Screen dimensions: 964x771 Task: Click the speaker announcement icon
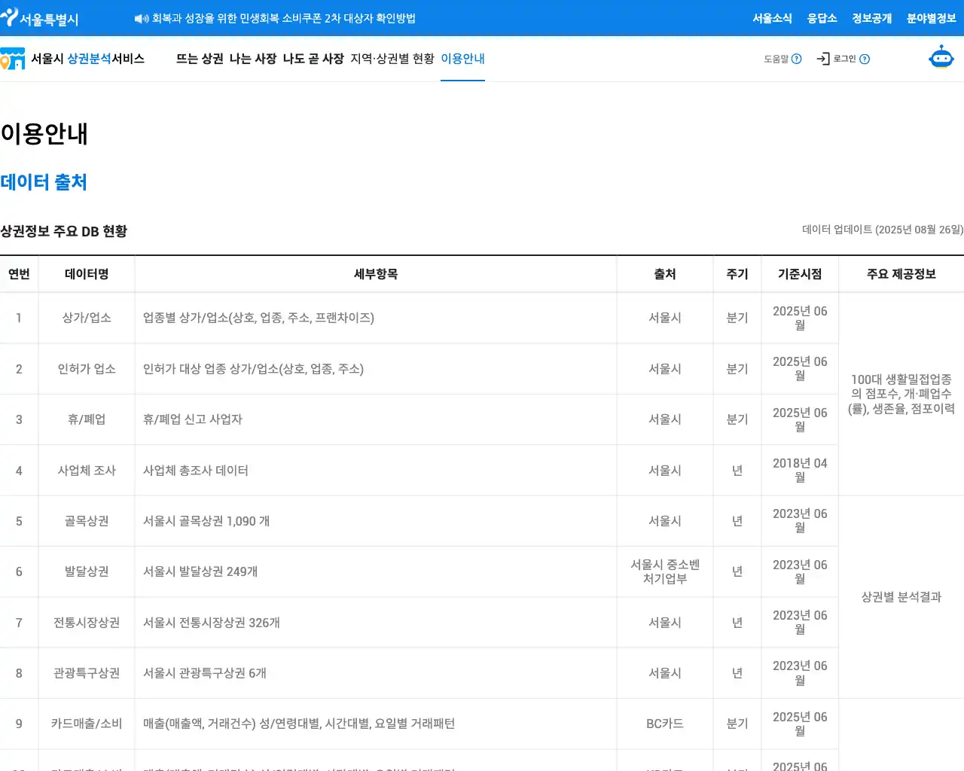141,19
